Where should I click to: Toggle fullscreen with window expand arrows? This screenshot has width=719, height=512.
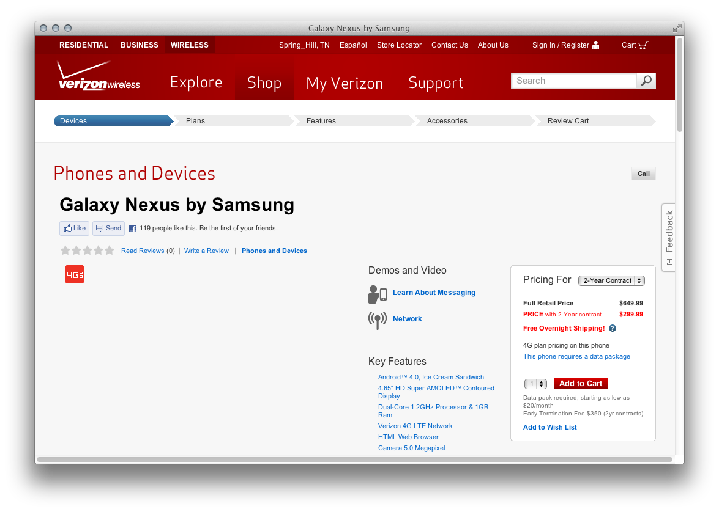[677, 28]
